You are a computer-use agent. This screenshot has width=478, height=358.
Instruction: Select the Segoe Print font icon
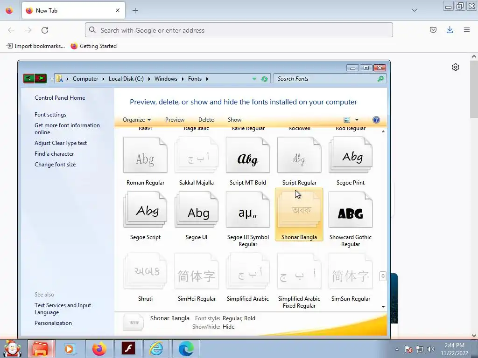[351, 155]
